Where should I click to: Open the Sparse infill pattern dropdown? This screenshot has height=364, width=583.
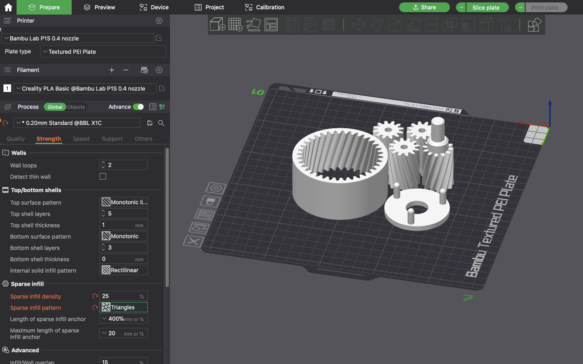coord(123,307)
